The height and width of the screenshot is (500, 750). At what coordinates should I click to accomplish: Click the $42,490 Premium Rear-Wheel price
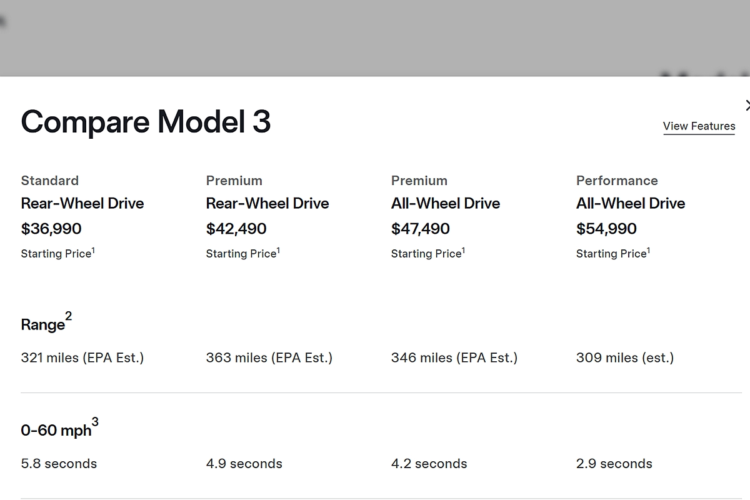pos(236,229)
